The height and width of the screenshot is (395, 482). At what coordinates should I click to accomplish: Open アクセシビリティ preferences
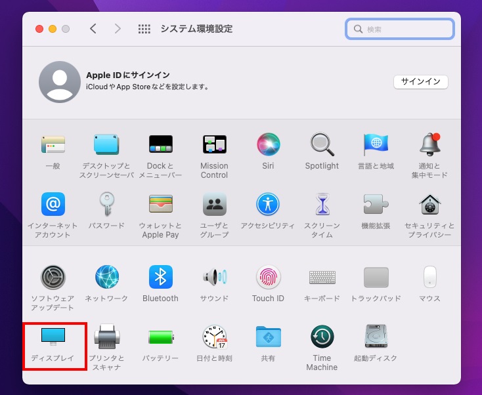pyautogui.click(x=268, y=204)
